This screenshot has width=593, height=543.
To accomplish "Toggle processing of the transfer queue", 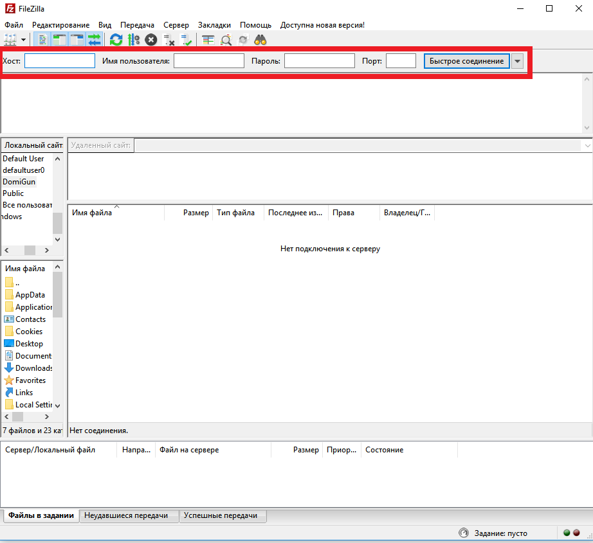I will tap(134, 40).
